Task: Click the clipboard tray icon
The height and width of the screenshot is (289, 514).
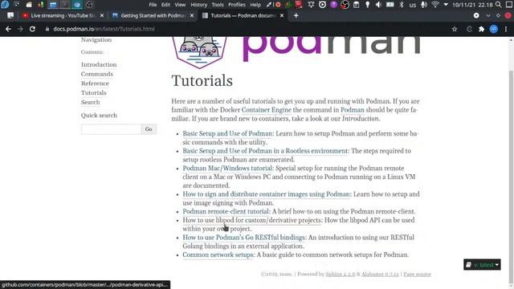Action: pyautogui.click(x=357, y=5)
